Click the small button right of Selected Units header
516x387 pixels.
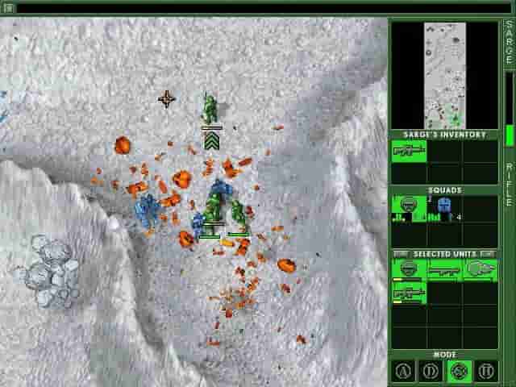488,254
